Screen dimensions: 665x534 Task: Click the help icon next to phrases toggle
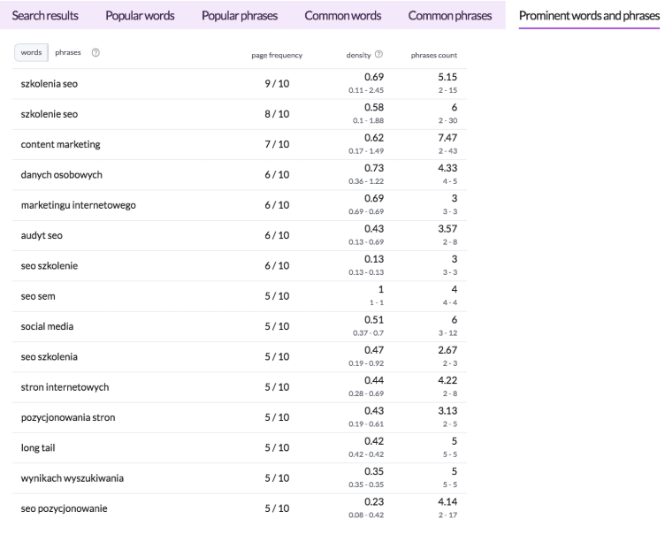(x=95, y=53)
